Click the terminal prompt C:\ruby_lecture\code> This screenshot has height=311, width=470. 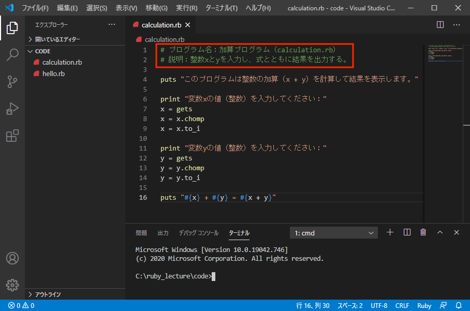(x=173, y=276)
